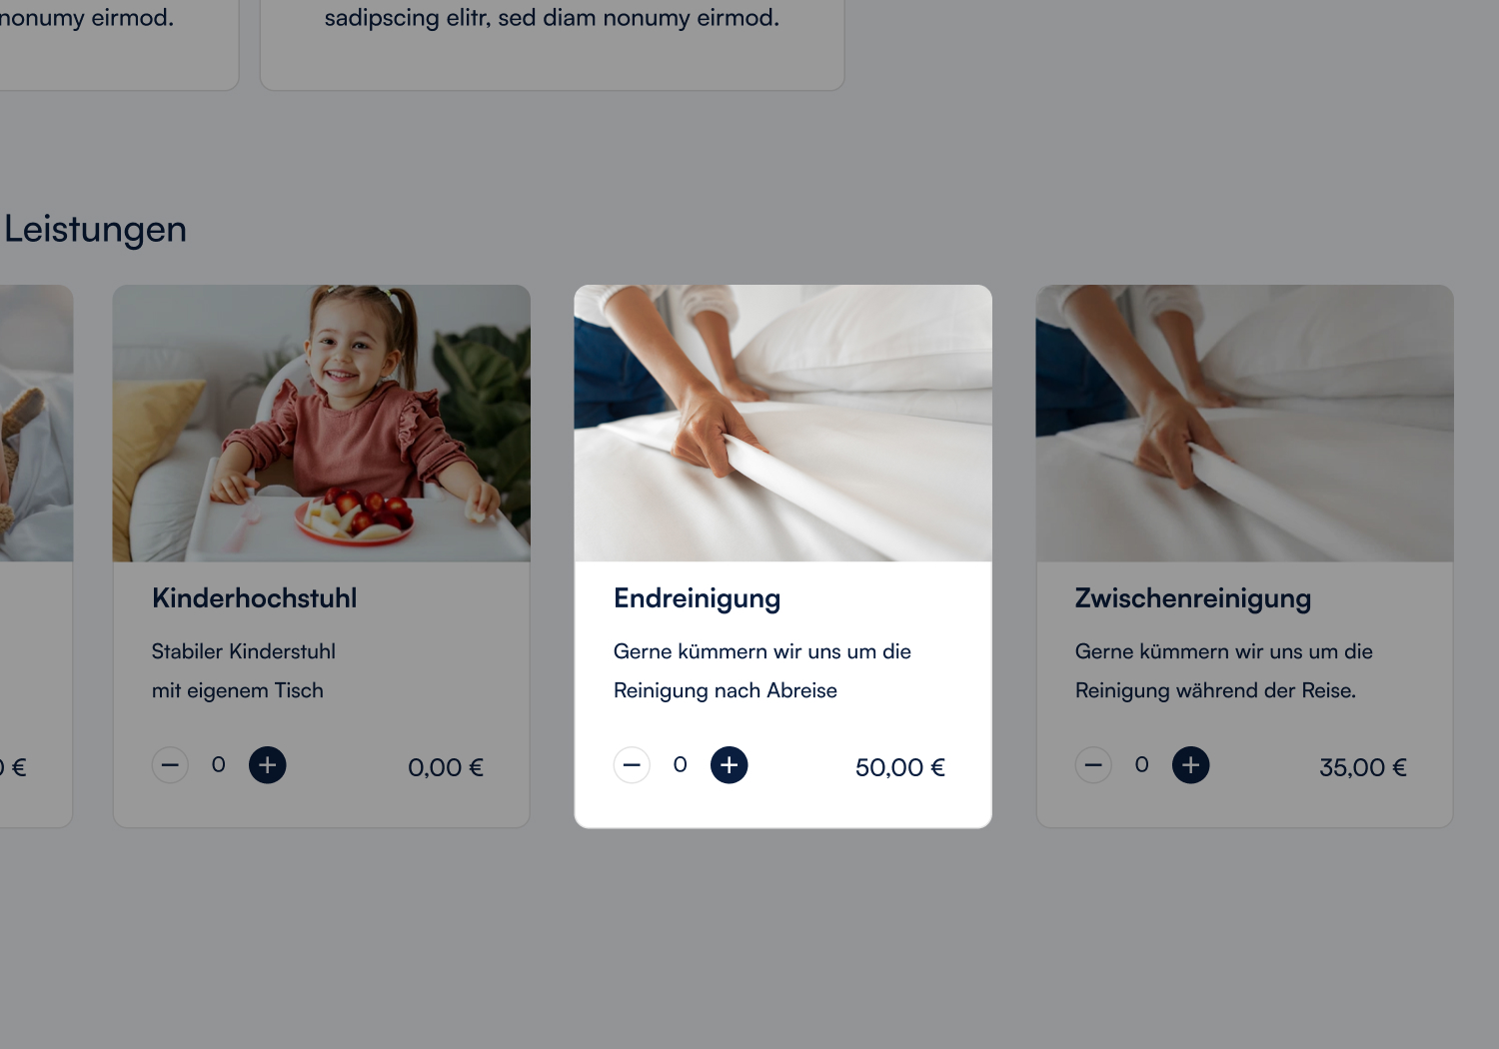The height and width of the screenshot is (1049, 1499).
Task: Decrease Zwischenreinigung quantity with minus icon
Action: pyautogui.click(x=1093, y=765)
